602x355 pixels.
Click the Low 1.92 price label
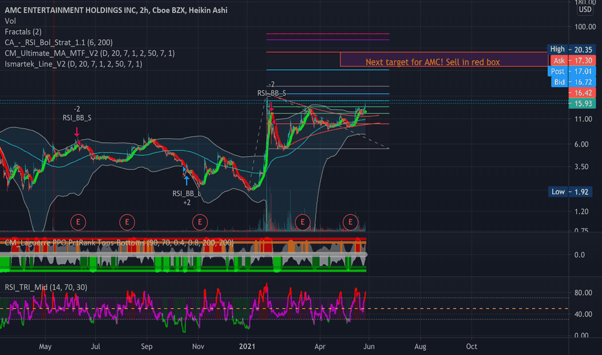571,192
